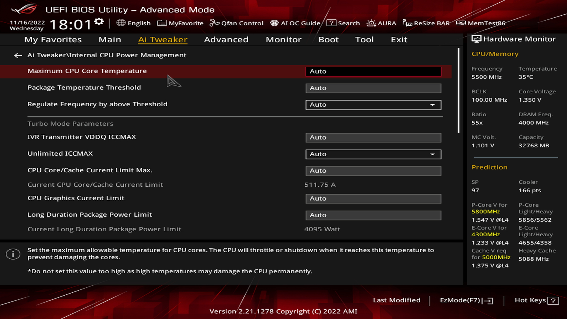
Task: Select the Monitor tab
Action: click(x=284, y=39)
